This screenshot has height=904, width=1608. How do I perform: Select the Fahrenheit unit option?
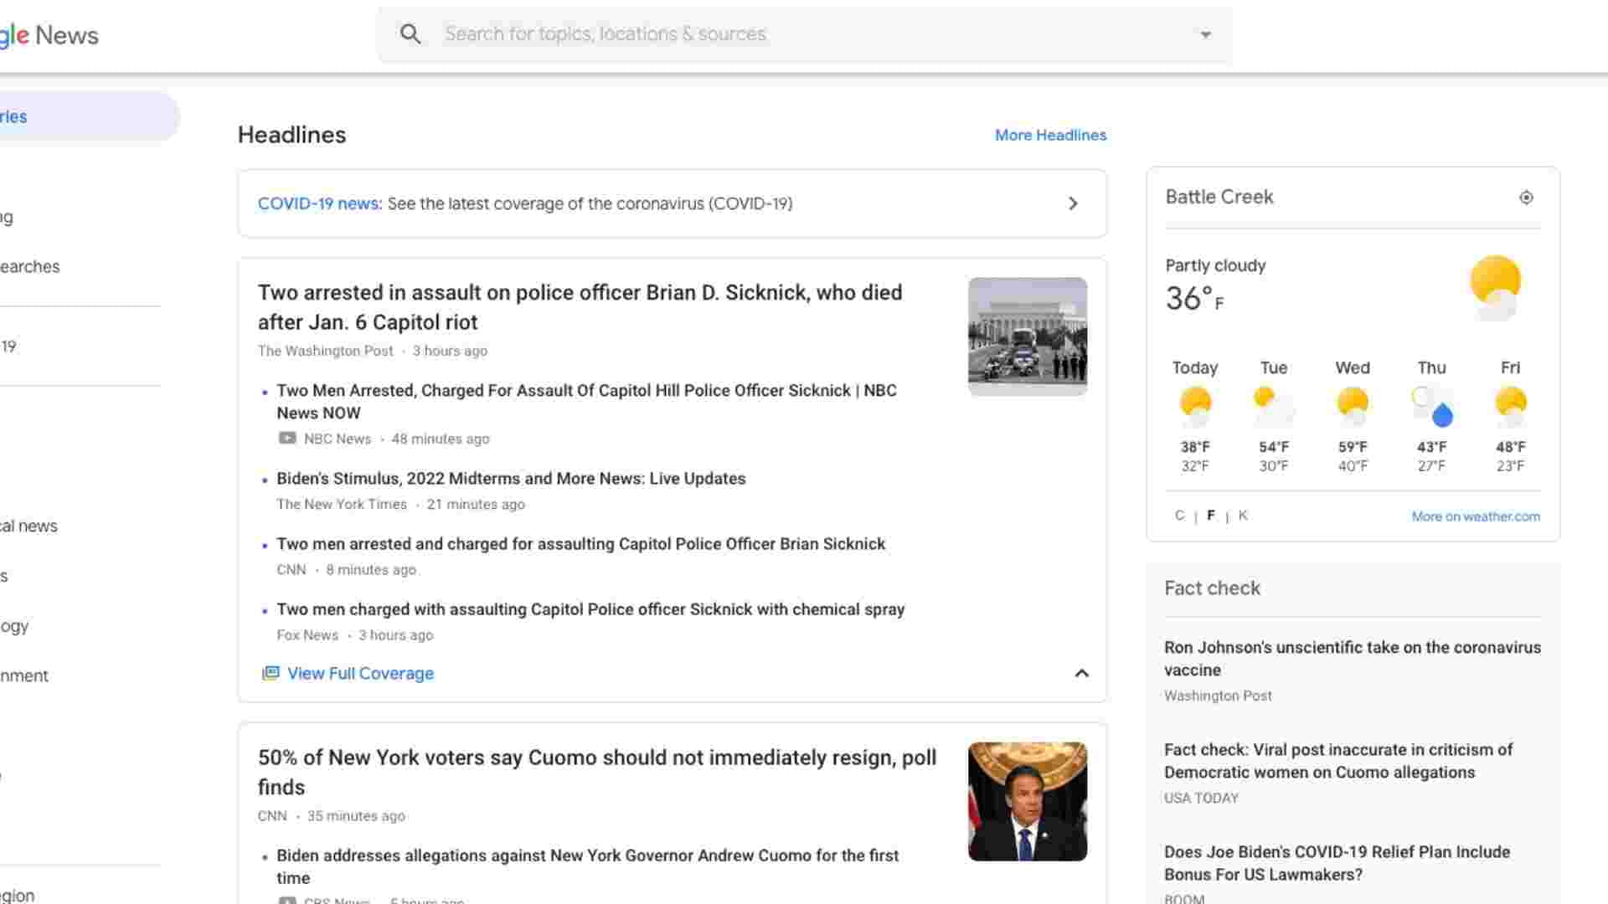[1210, 515]
